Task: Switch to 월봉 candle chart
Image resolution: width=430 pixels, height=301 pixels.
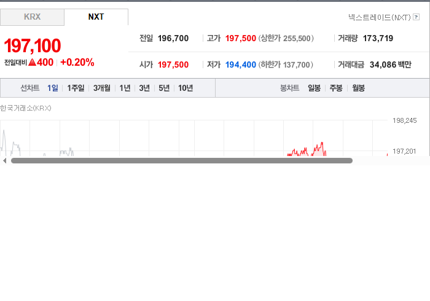Action: tap(358, 88)
